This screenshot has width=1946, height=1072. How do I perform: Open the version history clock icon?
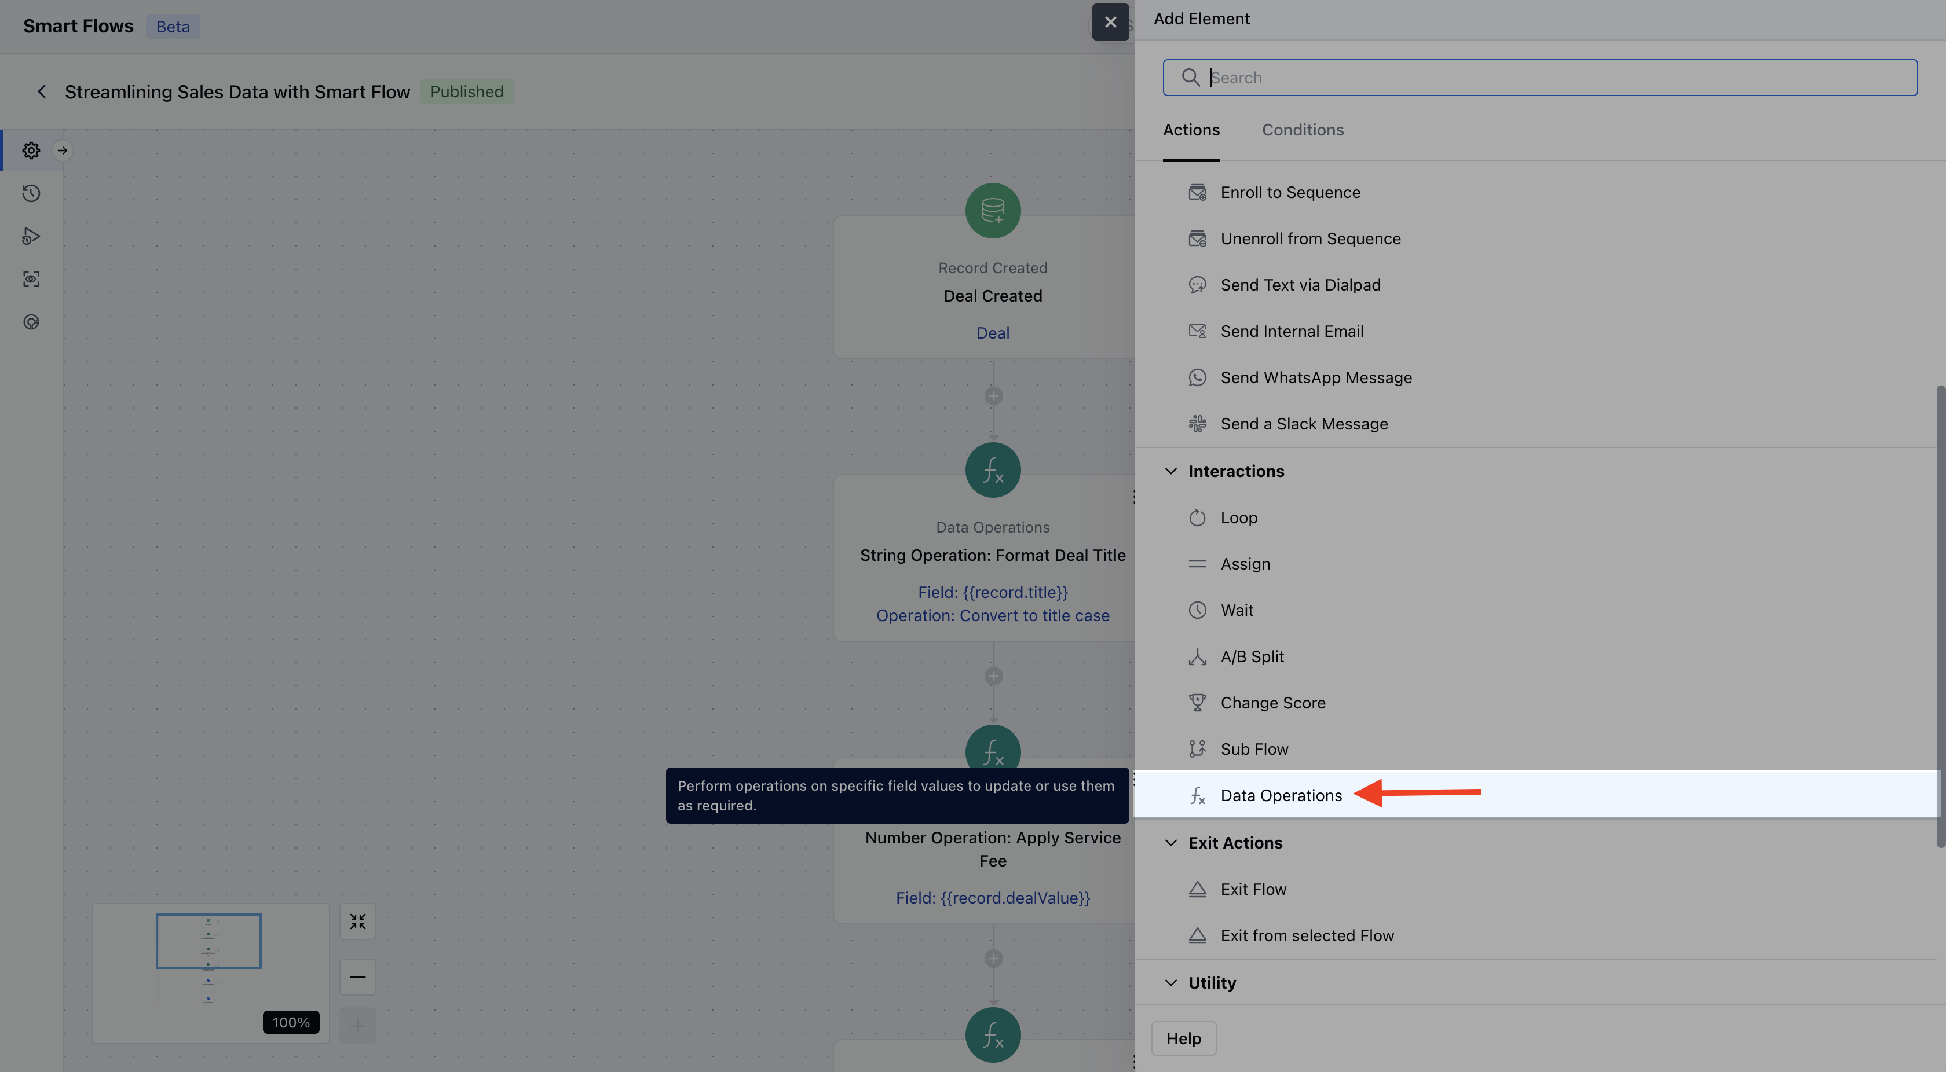click(31, 193)
